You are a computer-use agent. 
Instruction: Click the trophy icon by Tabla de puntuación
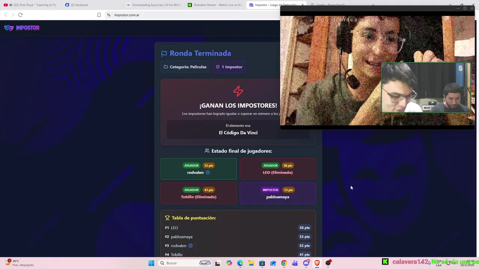tap(167, 218)
